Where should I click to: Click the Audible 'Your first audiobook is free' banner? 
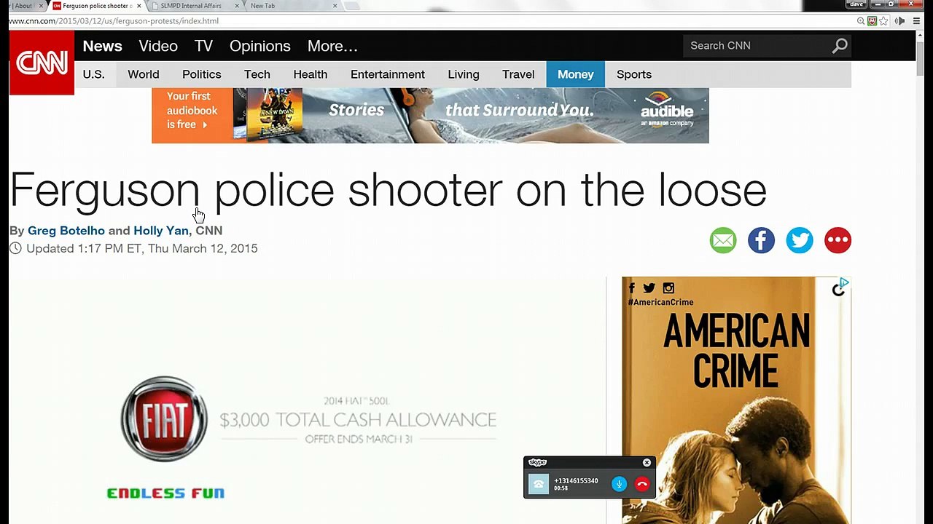(x=430, y=116)
